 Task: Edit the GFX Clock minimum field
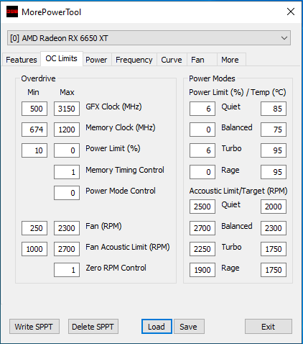tap(34, 109)
